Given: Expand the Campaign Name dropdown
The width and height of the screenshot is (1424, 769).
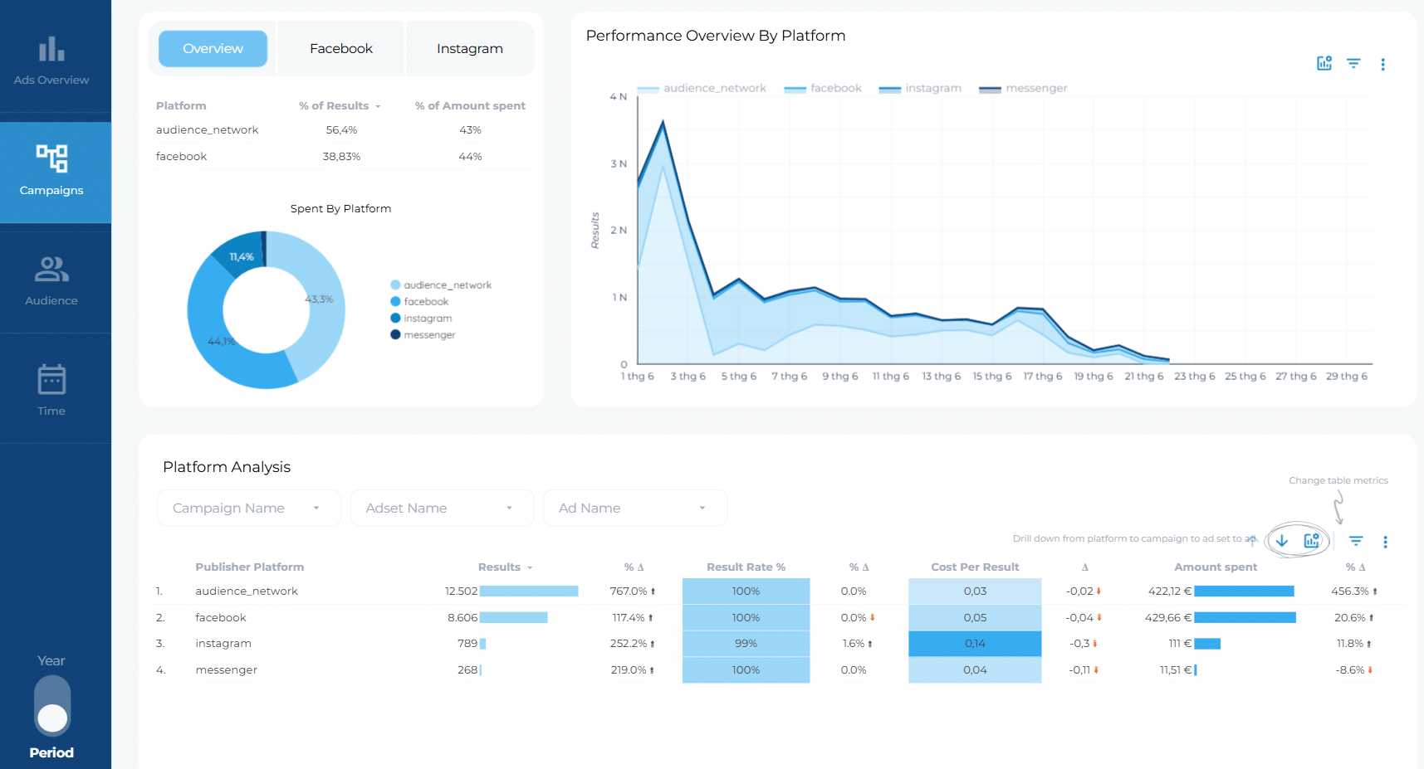Looking at the screenshot, I should (x=249, y=508).
